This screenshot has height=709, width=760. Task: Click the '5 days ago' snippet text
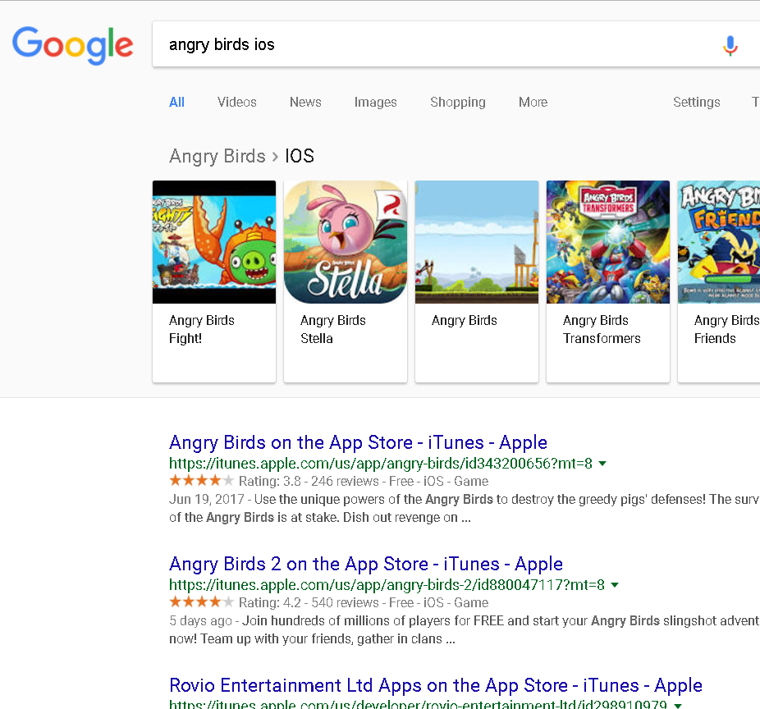(x=200, y=621)
